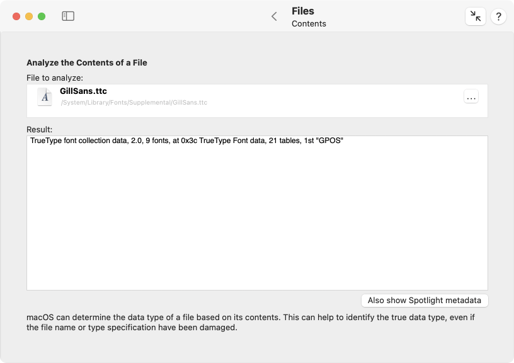Viewport: 514px width, 363px height.
Task: Go back using the chevron arrow
Action: (275, 16)
